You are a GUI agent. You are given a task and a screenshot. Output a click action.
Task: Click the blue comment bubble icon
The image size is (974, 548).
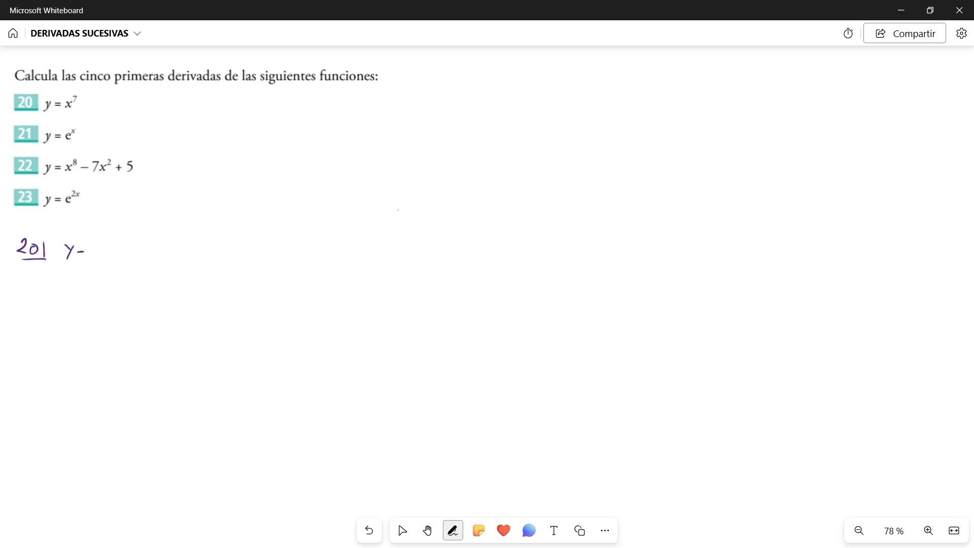[529, 531]
